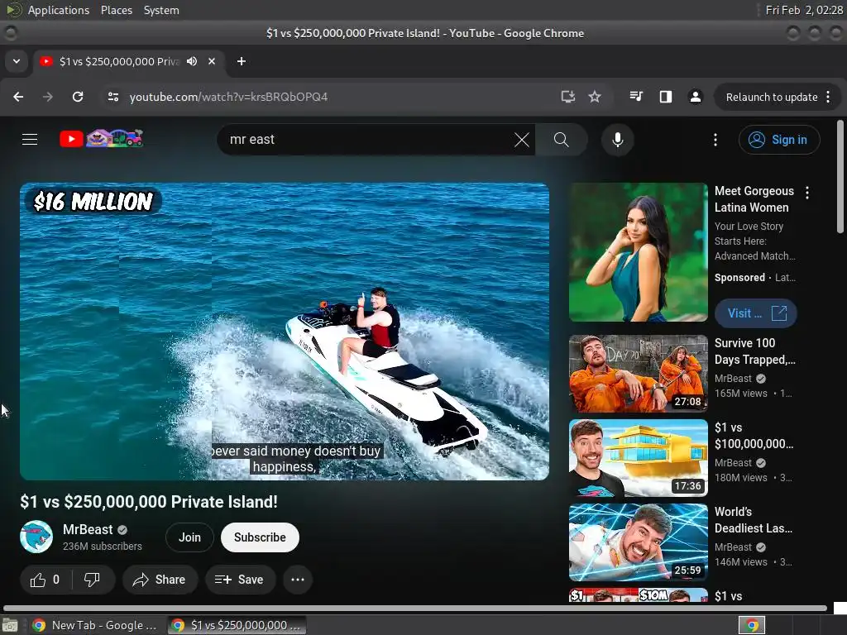
Task: Click Relaunch to update
Action: click(x=772, y=98)
